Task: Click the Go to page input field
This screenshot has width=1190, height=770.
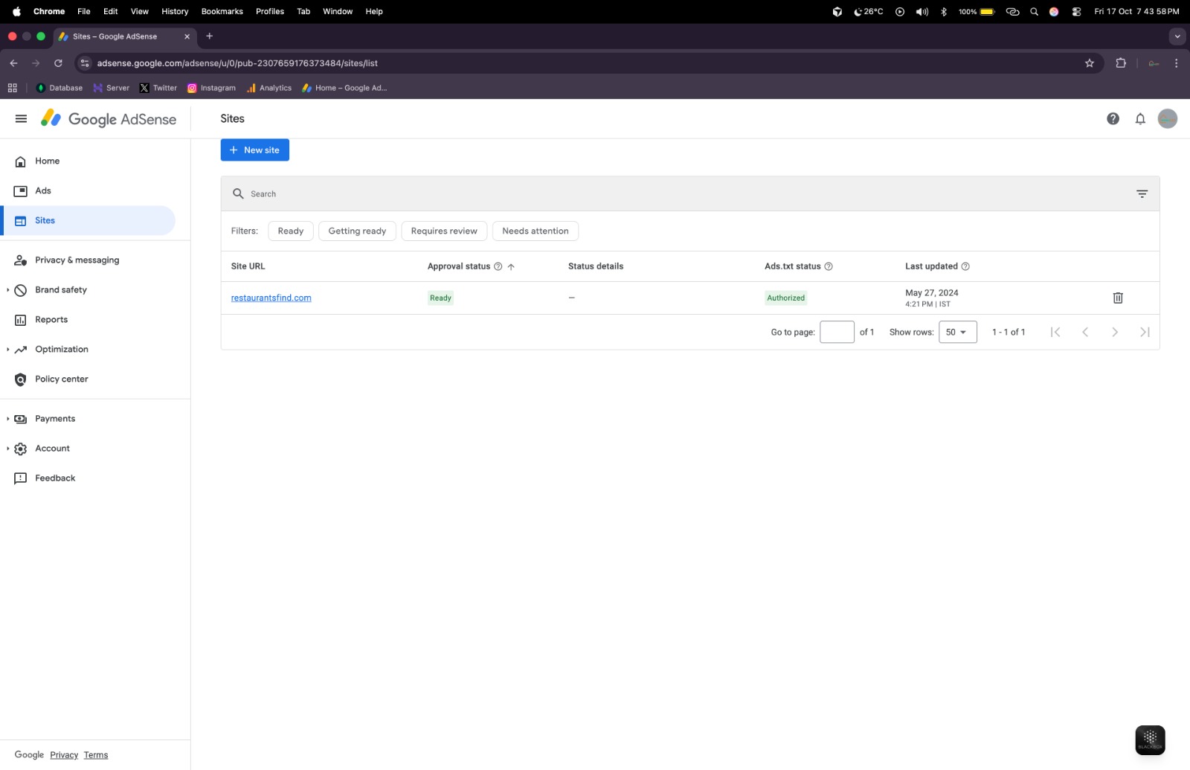Action: pyautogui.click(x=836, y=333)
